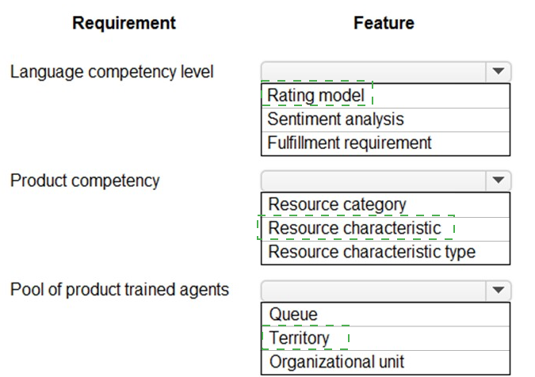Image resolution: width=535 pixels, height=377 pixels.
Task: Select the Queue option
Action: click(385, 314)
